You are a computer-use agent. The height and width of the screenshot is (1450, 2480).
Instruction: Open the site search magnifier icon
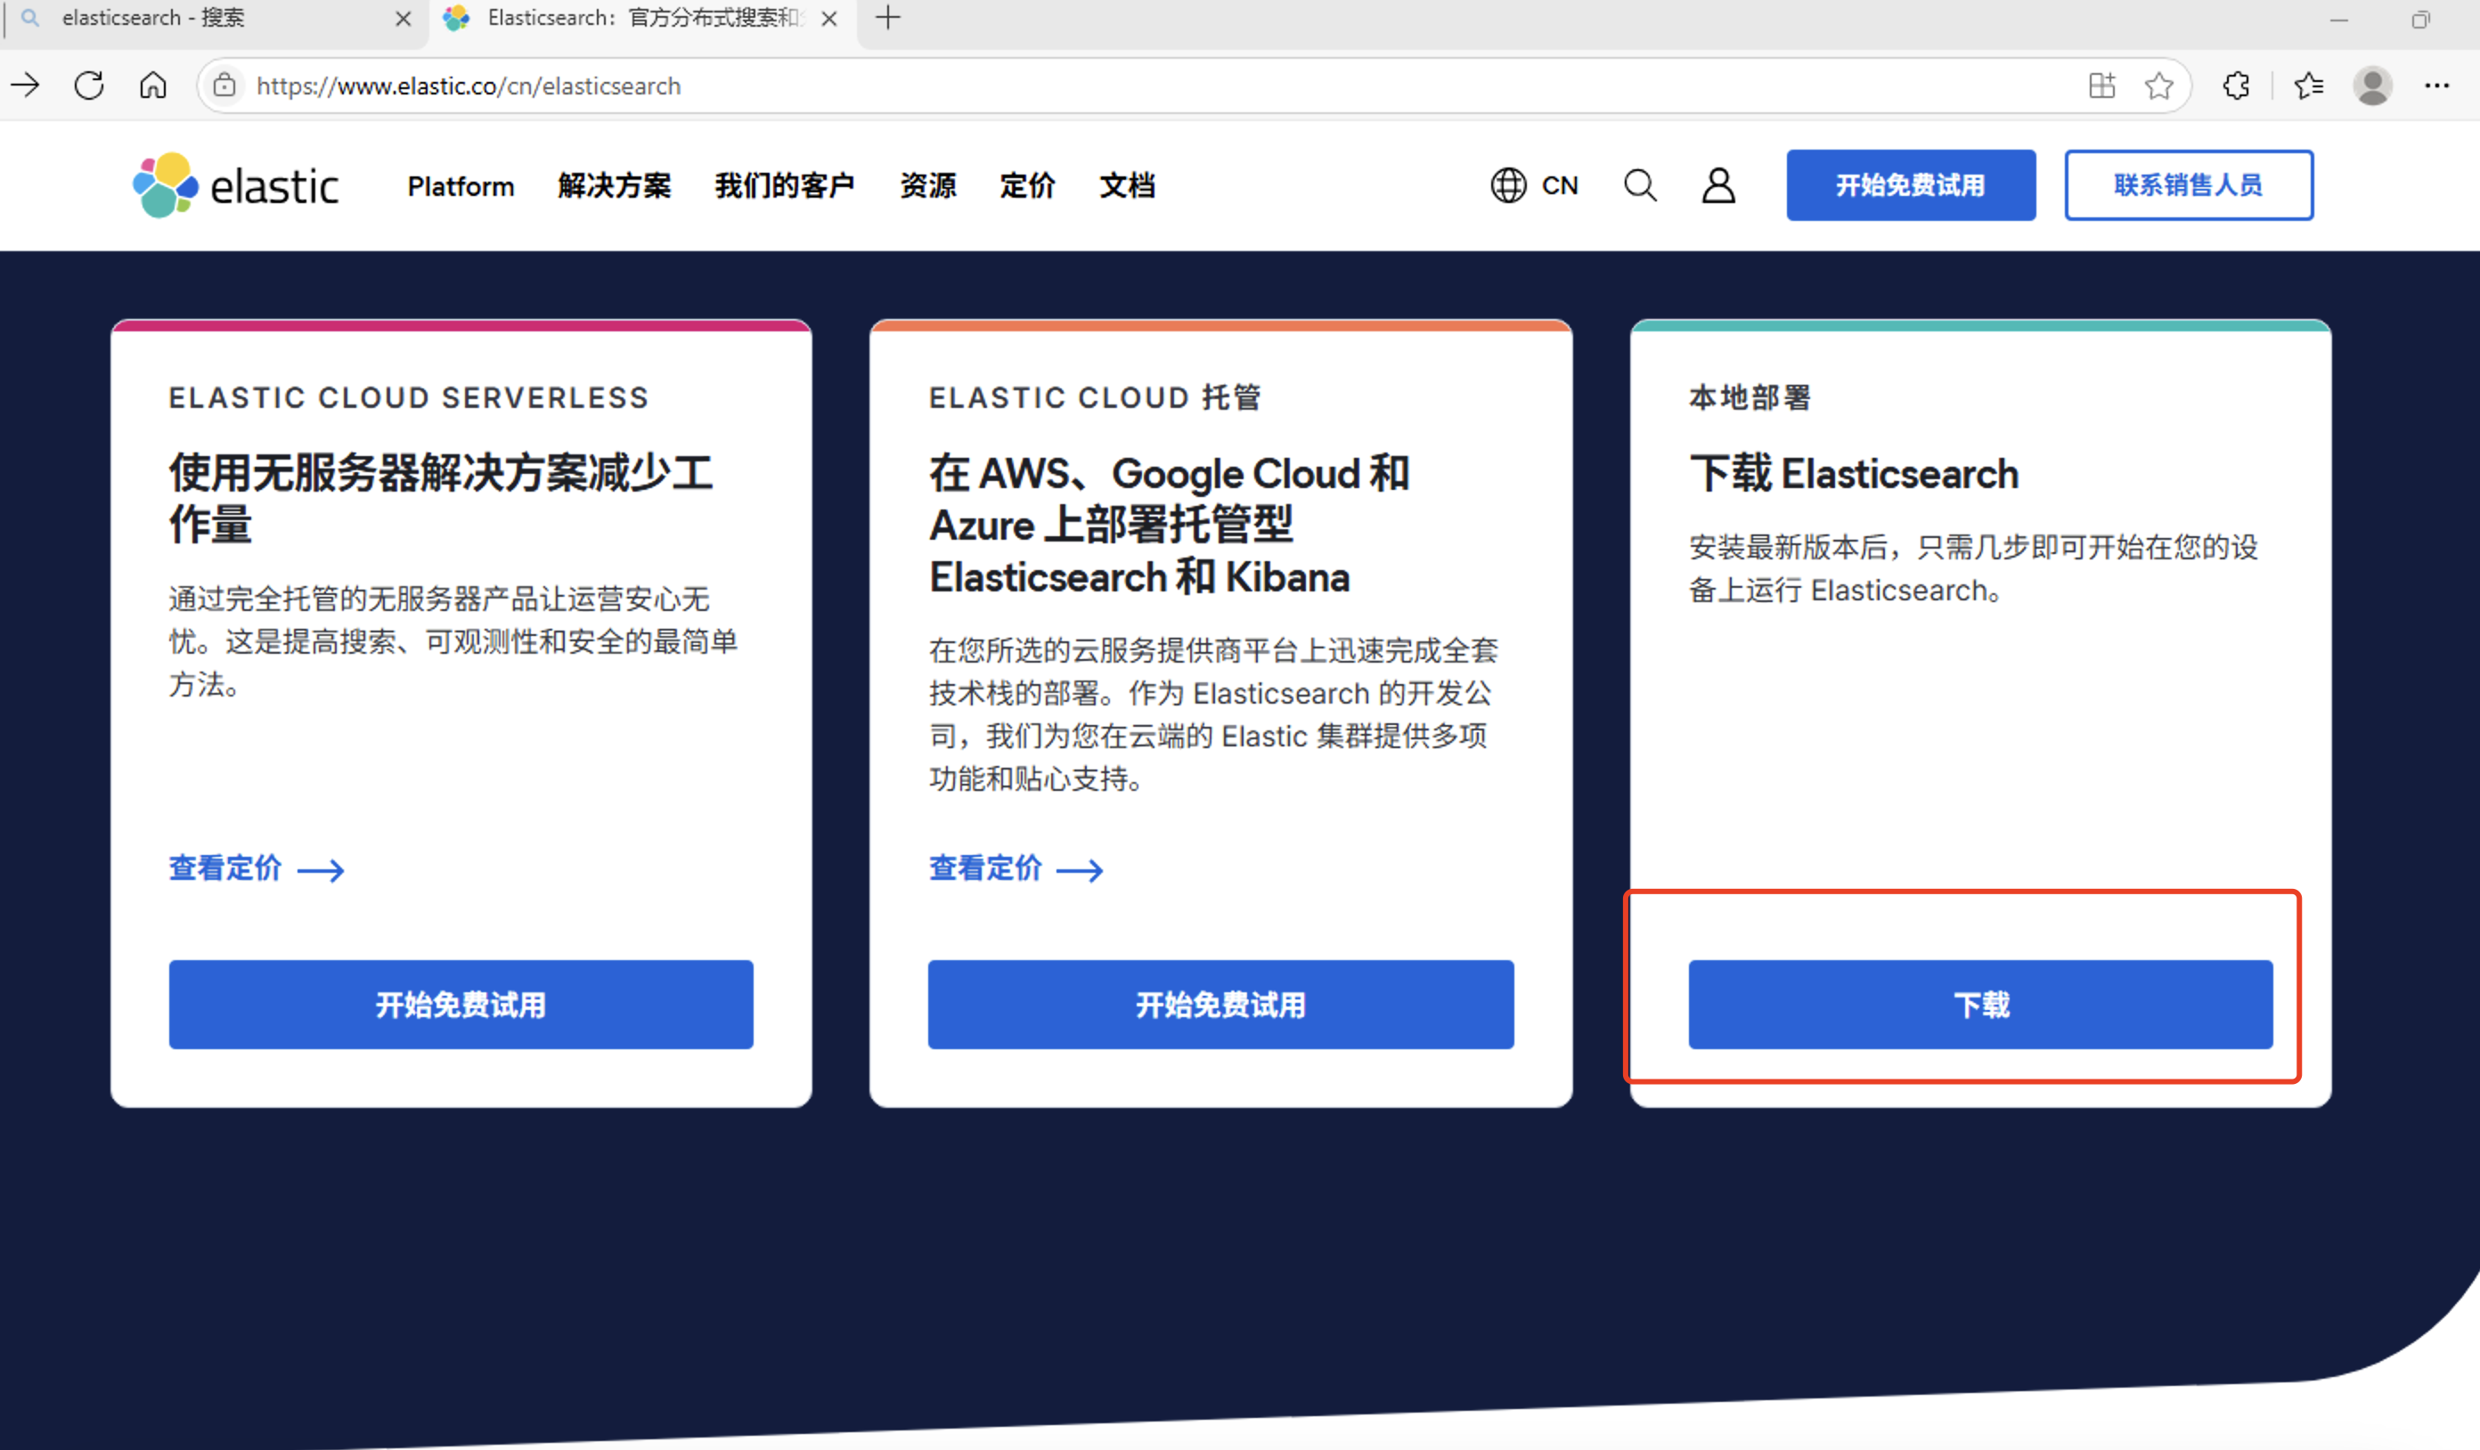pyautogui.click(x=1640, y=185)
